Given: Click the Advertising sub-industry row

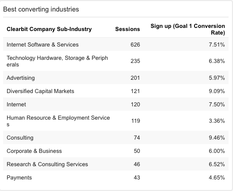Looking at the screenshot, I should pos(116,78).
